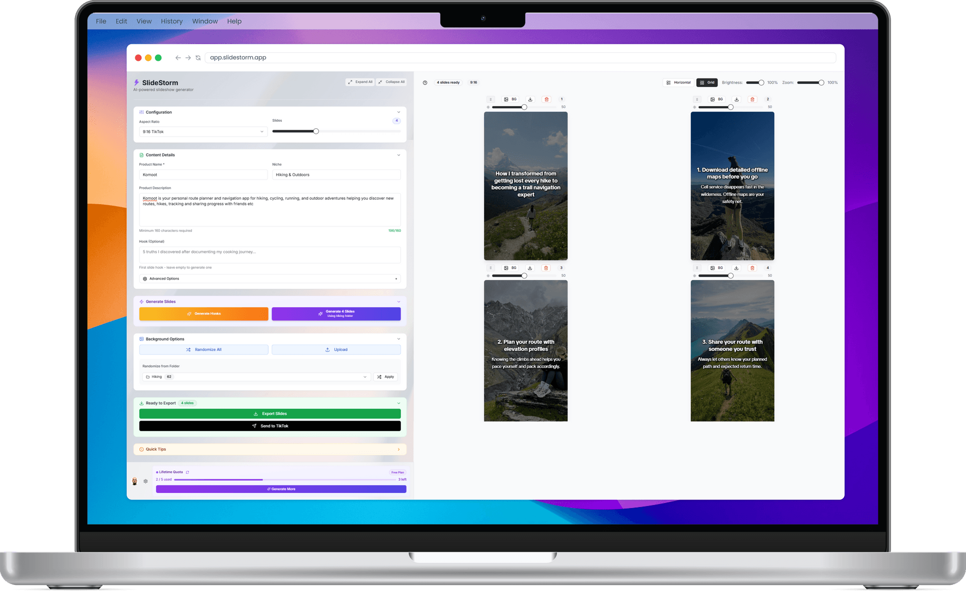Click the purple Generate More button
Screen dimensions: 966x591
point(281,489)
